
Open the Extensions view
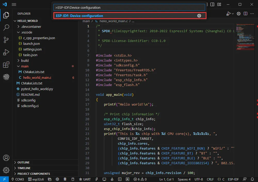point(6,65)
